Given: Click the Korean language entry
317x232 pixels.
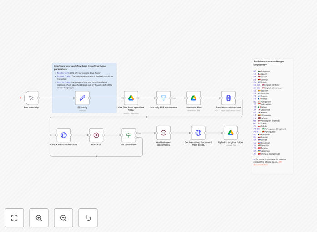Looking at the screenshot, I should click(x=261, y=113).
